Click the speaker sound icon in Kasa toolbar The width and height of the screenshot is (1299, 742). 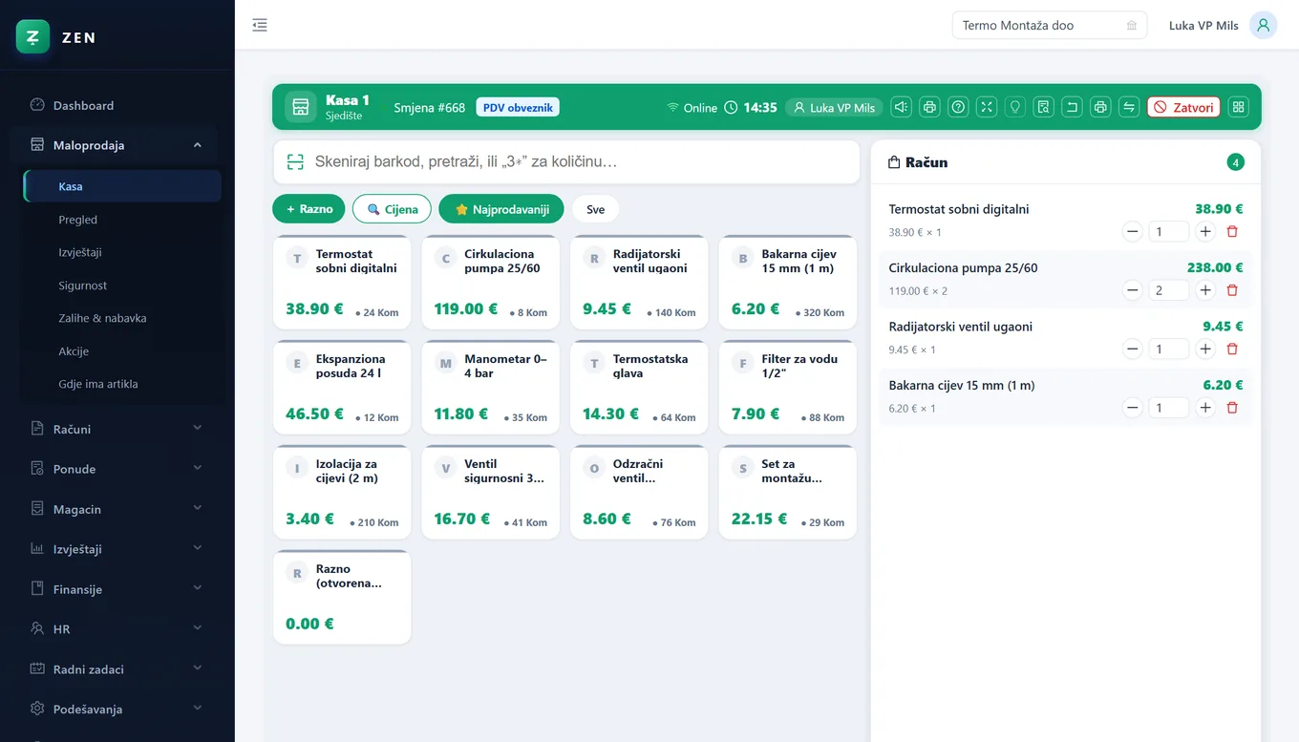click(901, 107)
